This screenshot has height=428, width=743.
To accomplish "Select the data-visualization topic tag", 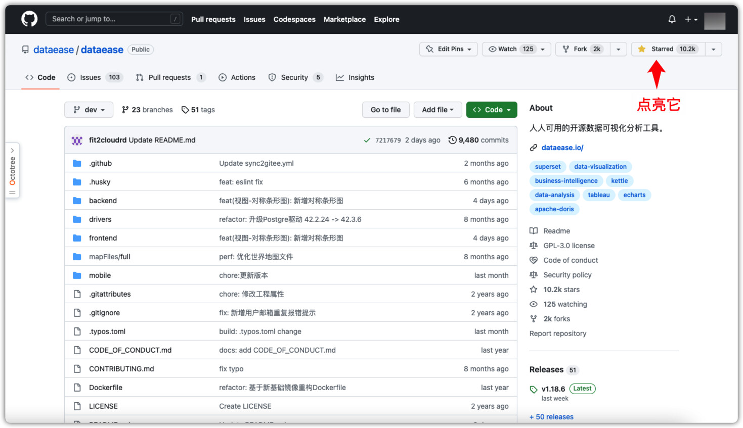I will 600,167.
